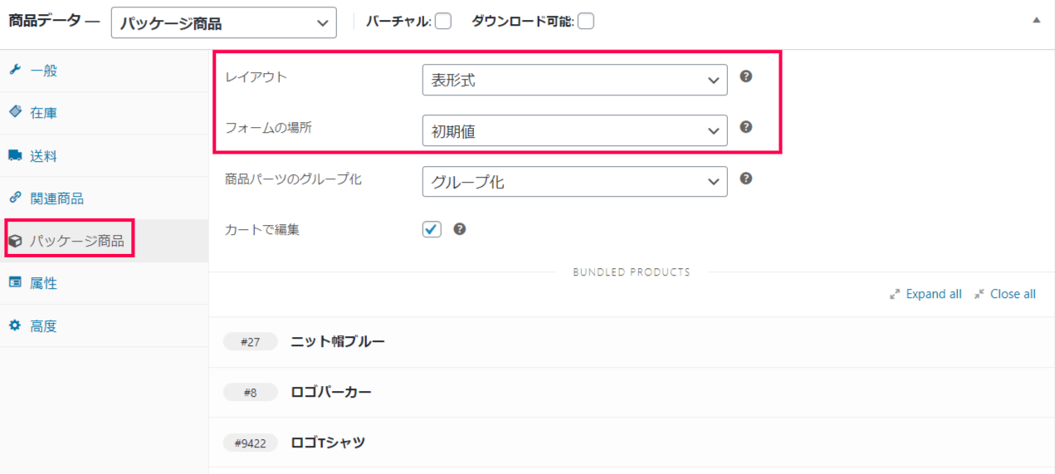Click the help icon beside レイアウト dropdown
The height and width of the screenshot is (474, 1055).
745,76
